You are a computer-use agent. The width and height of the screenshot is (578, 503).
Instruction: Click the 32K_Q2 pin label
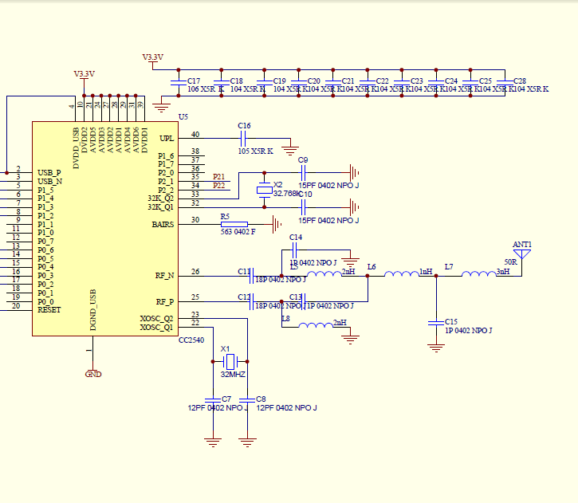[x=160, y=198]
